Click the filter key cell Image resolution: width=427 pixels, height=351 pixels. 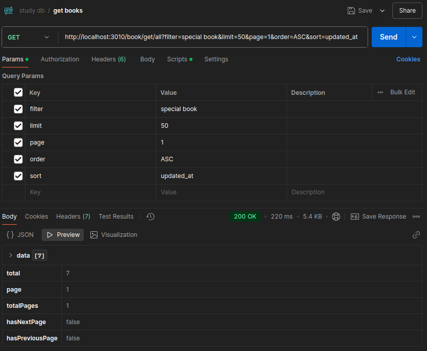pos(90,109)
